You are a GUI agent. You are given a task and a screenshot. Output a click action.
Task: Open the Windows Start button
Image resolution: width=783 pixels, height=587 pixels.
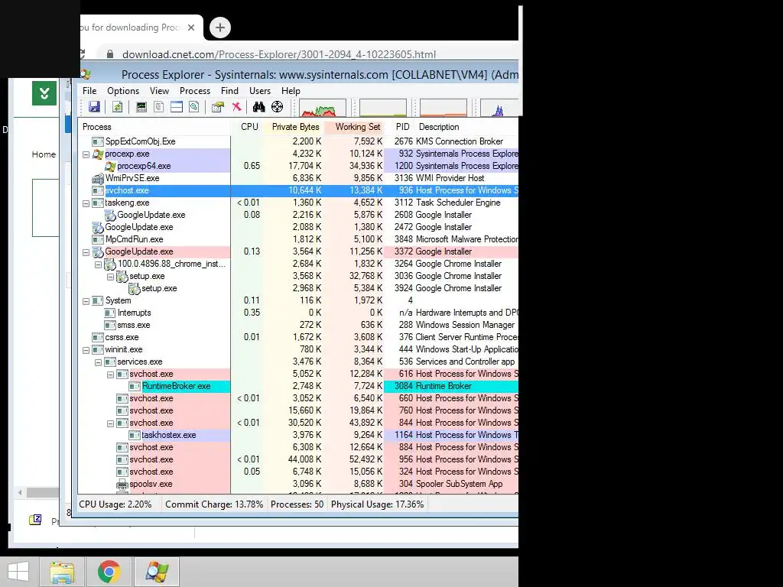point(18,572)
